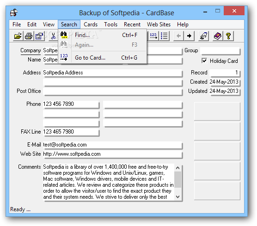Click the first phone description field beside Phone

(142, 104)
